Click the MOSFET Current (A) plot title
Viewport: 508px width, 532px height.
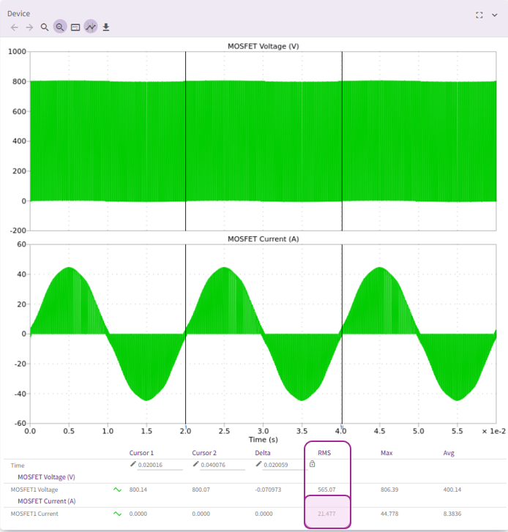pos(263,239)
